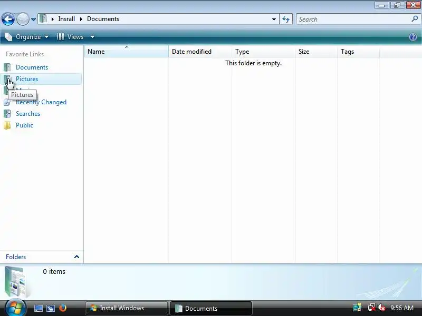The height and width of the screenshot is (316, 422).
Task: Focus the Search box
Action: (x=353, y=19)
